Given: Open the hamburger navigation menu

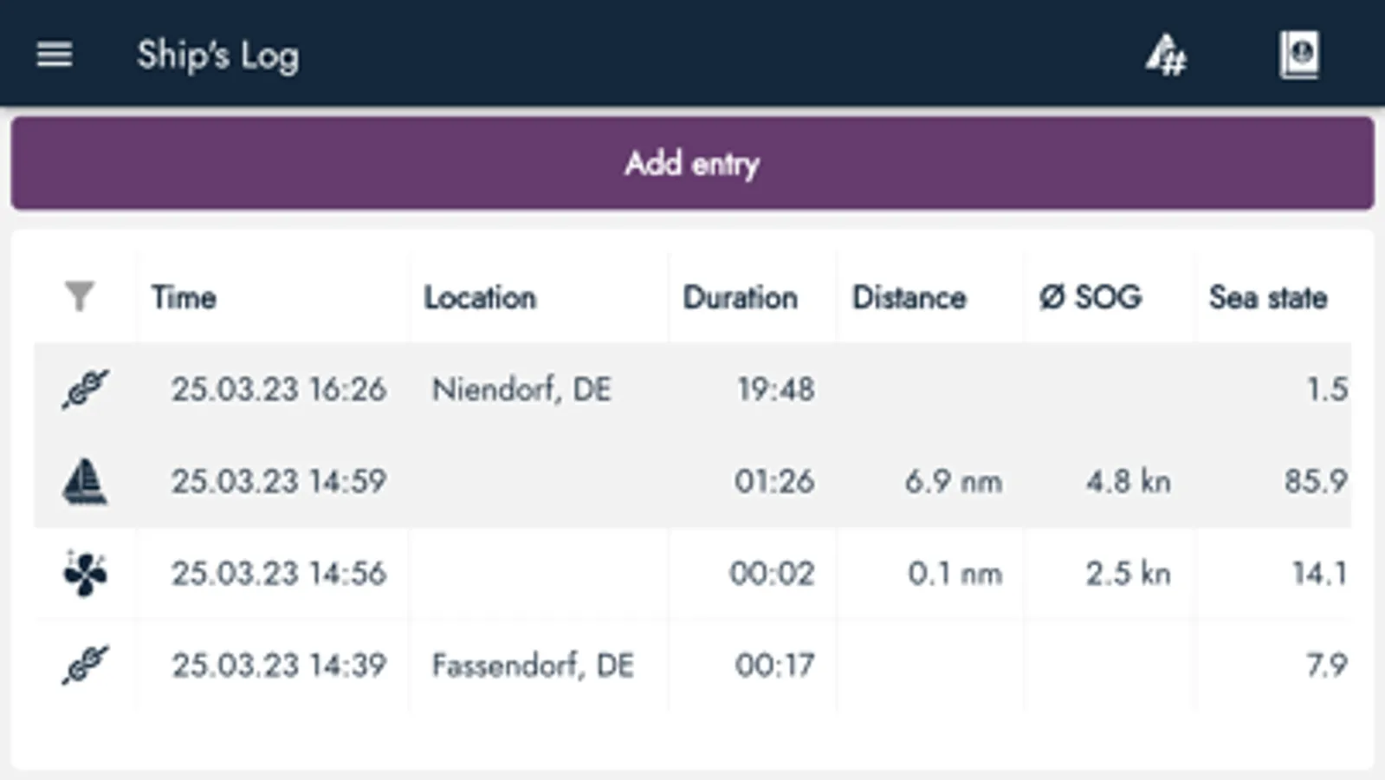Looking at the screenshot, I should click(54, 55).
